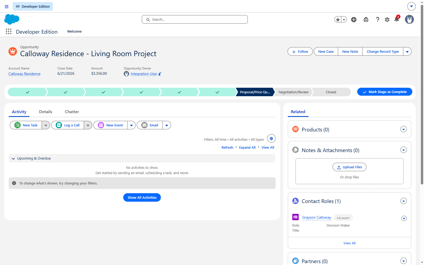Click the Integration User avatar icon

coord(126,74)
